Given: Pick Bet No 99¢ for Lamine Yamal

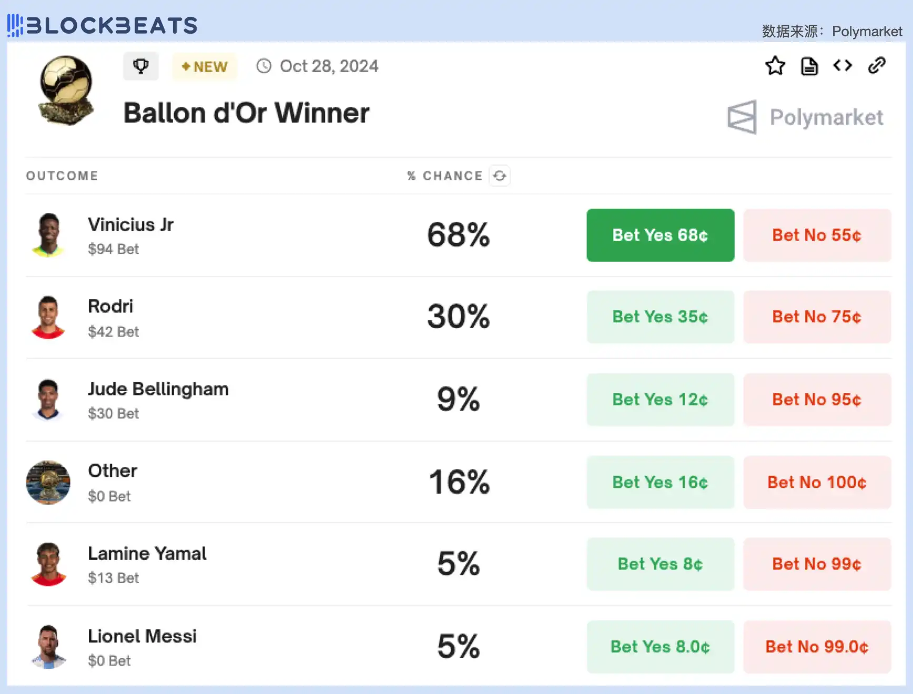Looking at the screenshot, I should (x=817, y=564).
